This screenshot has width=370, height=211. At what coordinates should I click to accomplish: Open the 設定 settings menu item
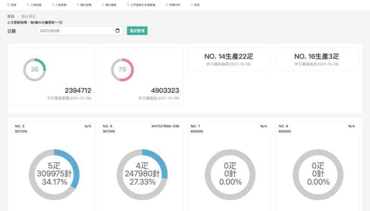coord(195,5)
